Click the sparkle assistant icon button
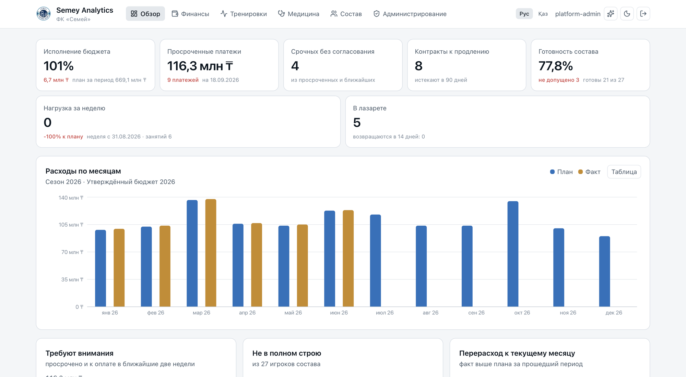This screenshot has height=377, width=686. (x=611, y=14)
